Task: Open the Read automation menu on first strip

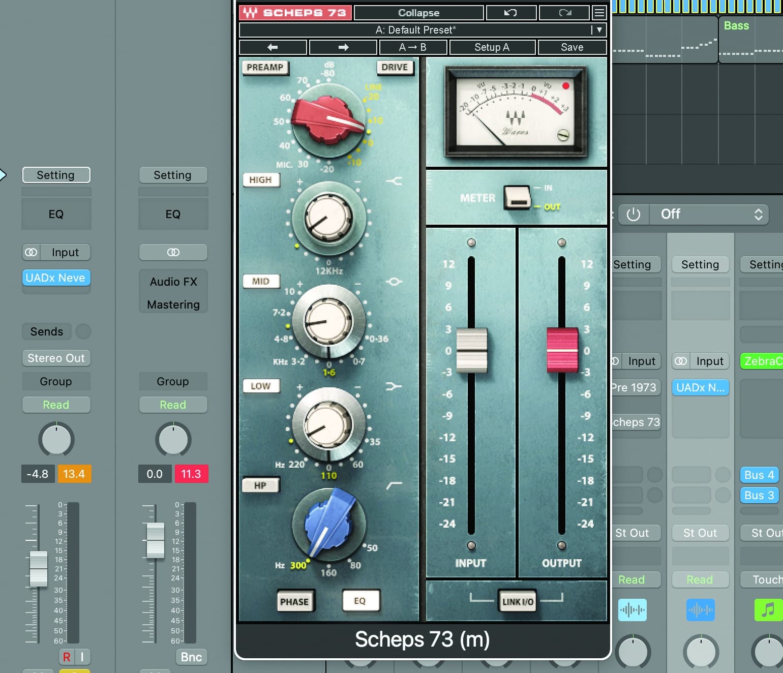Action: (x=56, y=405)
